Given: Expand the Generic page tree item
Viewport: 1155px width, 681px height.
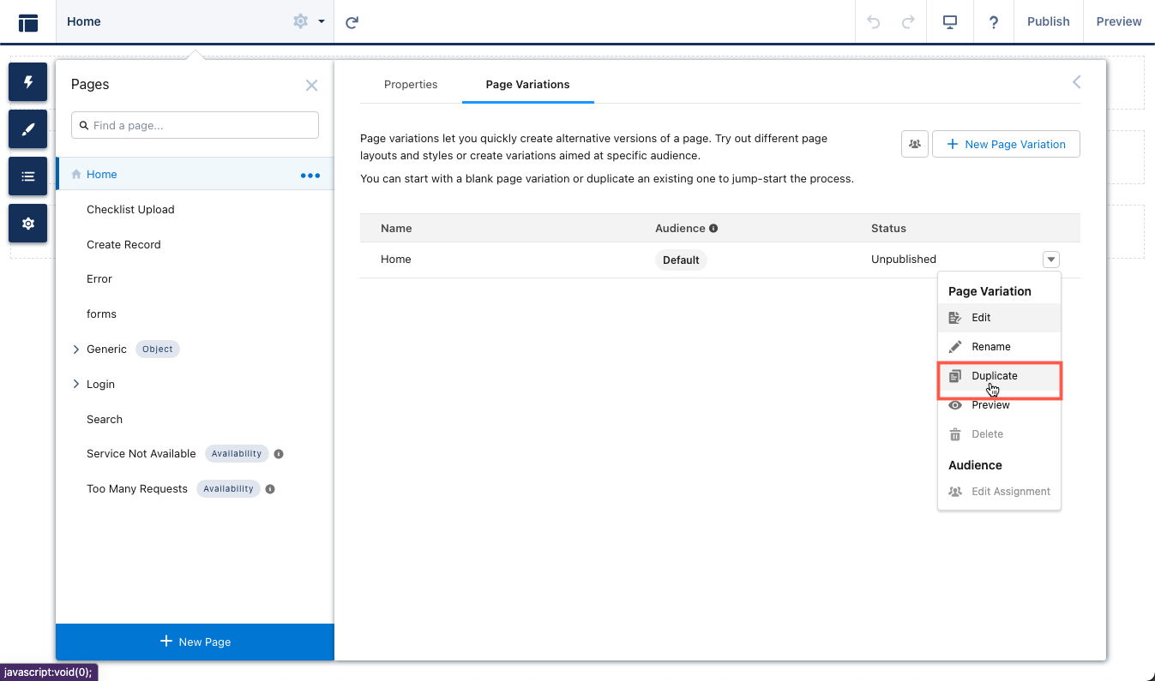Looking at the screenshot, I should (76, 349).
